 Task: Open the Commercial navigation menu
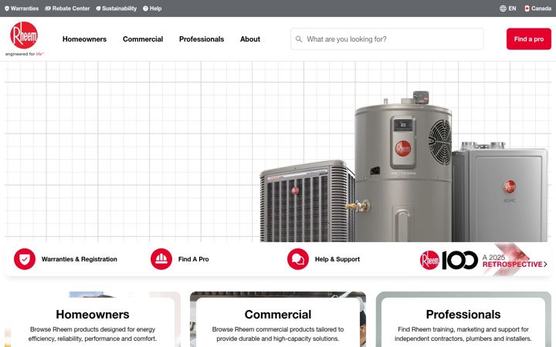click(143, 39)
